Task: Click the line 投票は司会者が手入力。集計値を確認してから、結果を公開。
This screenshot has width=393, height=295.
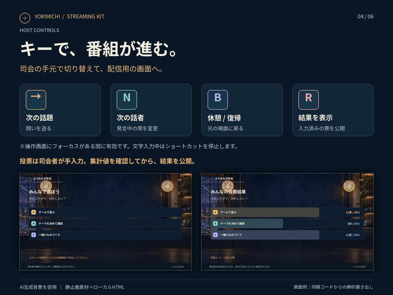Action: pos(107,161)
